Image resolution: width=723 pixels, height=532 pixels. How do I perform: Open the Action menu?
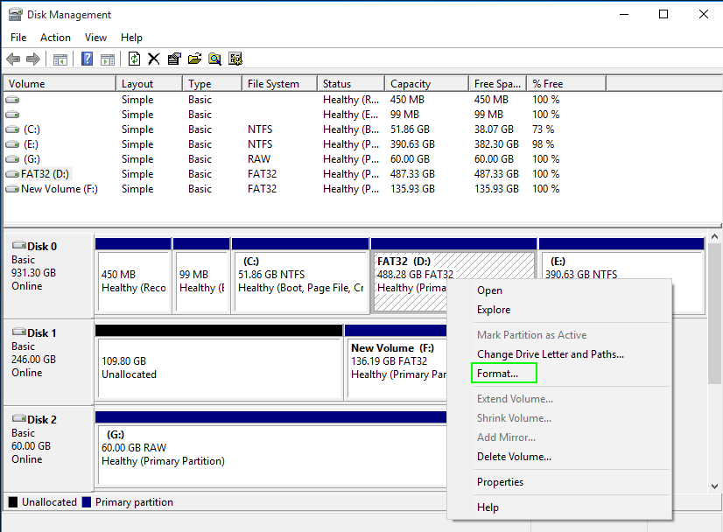(x=55, y=38)
